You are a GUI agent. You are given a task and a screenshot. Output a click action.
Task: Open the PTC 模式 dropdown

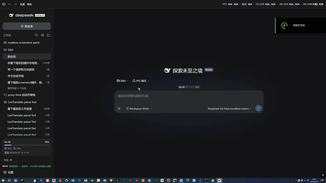[141, 81]
